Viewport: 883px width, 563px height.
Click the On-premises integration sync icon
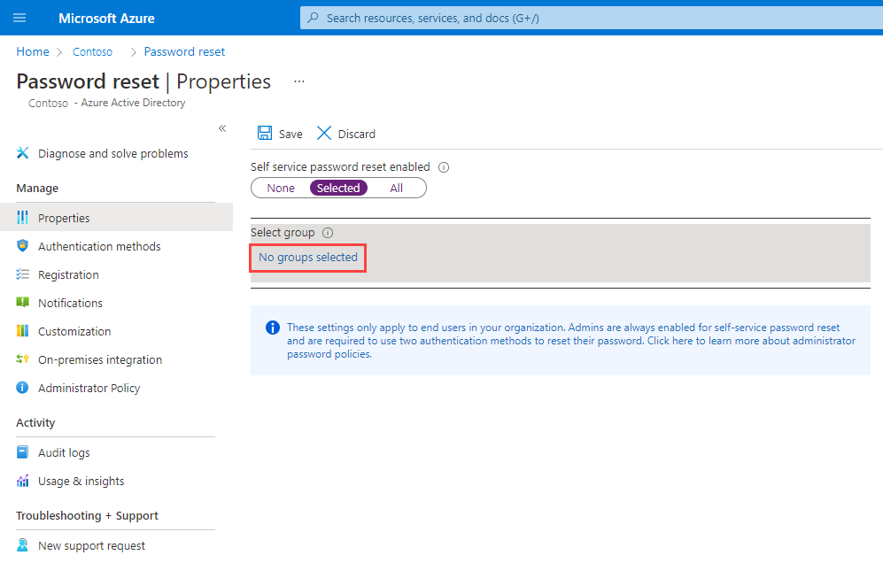21,359
